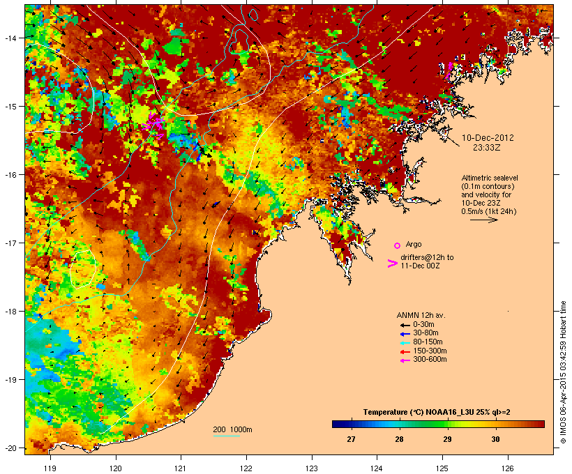Click the latitude label -20
572x474 pixels.
(x=10, y=448)
